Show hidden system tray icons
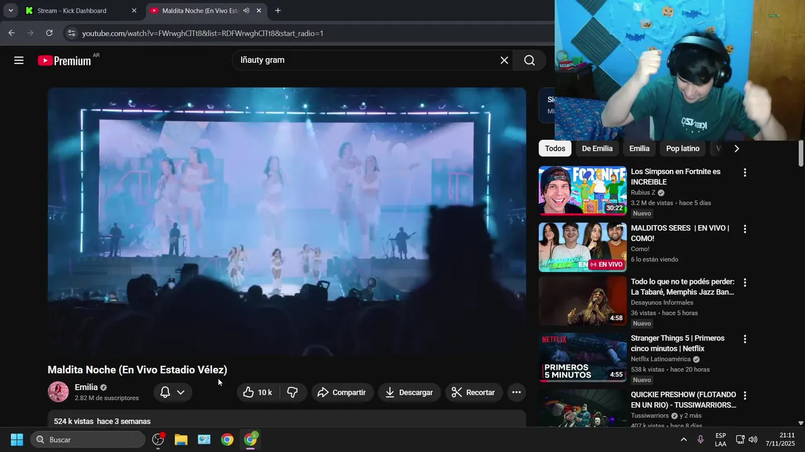The image size is (805, 452). [x=684, y=439]
